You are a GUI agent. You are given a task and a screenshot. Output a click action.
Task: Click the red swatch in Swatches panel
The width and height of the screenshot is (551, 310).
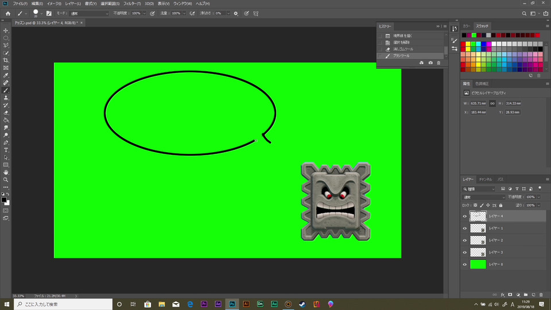[x=464, y=44]
